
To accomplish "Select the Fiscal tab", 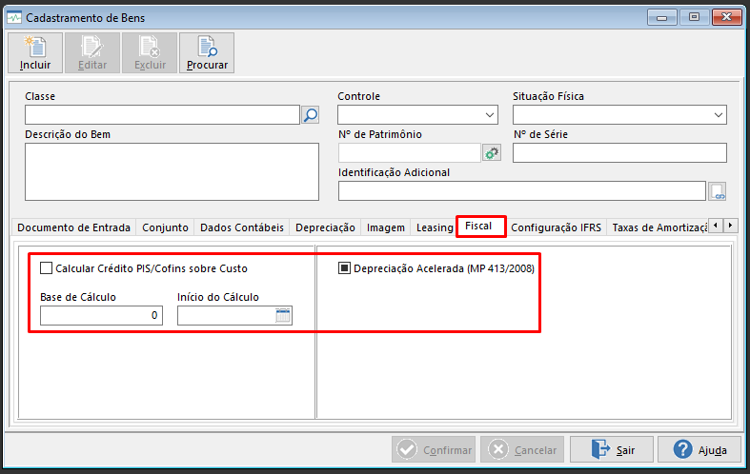I will [x=479, y=226].
